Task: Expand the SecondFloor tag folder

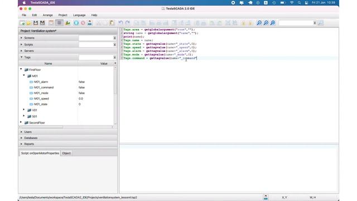Action: coord(21,122)
